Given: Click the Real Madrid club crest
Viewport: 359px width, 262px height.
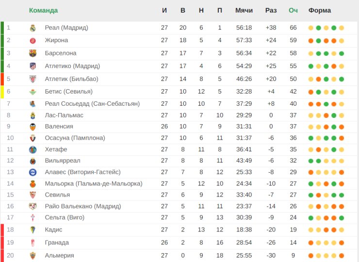Looking at the screenshot, I should [33, 28].
